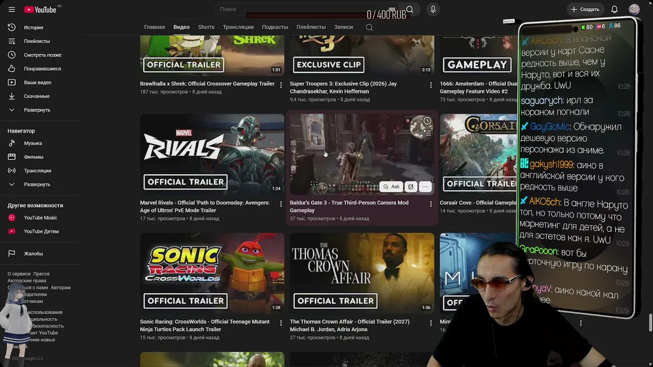The image size is (653, 367).
Task: Open the Авторские права footer link
Action: (x=27, y=281)
